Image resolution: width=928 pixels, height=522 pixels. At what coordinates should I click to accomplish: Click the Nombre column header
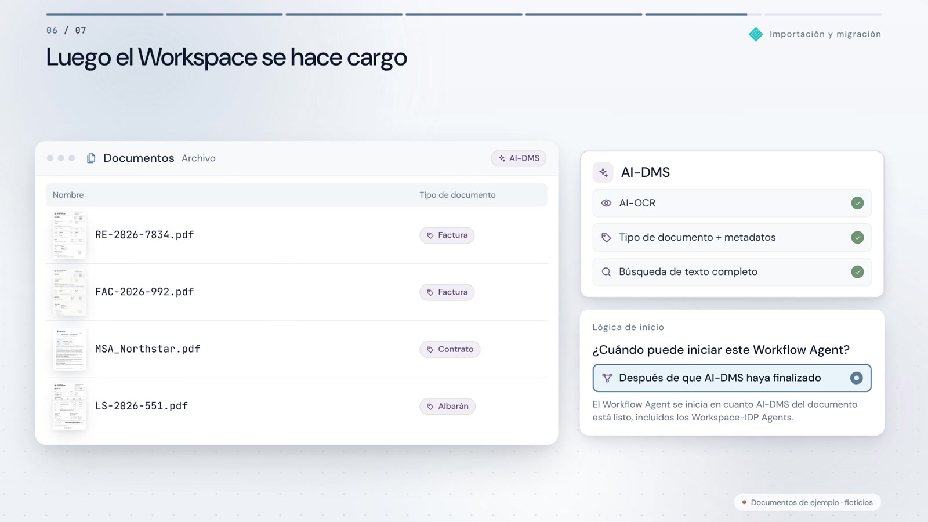click(68, 195)
